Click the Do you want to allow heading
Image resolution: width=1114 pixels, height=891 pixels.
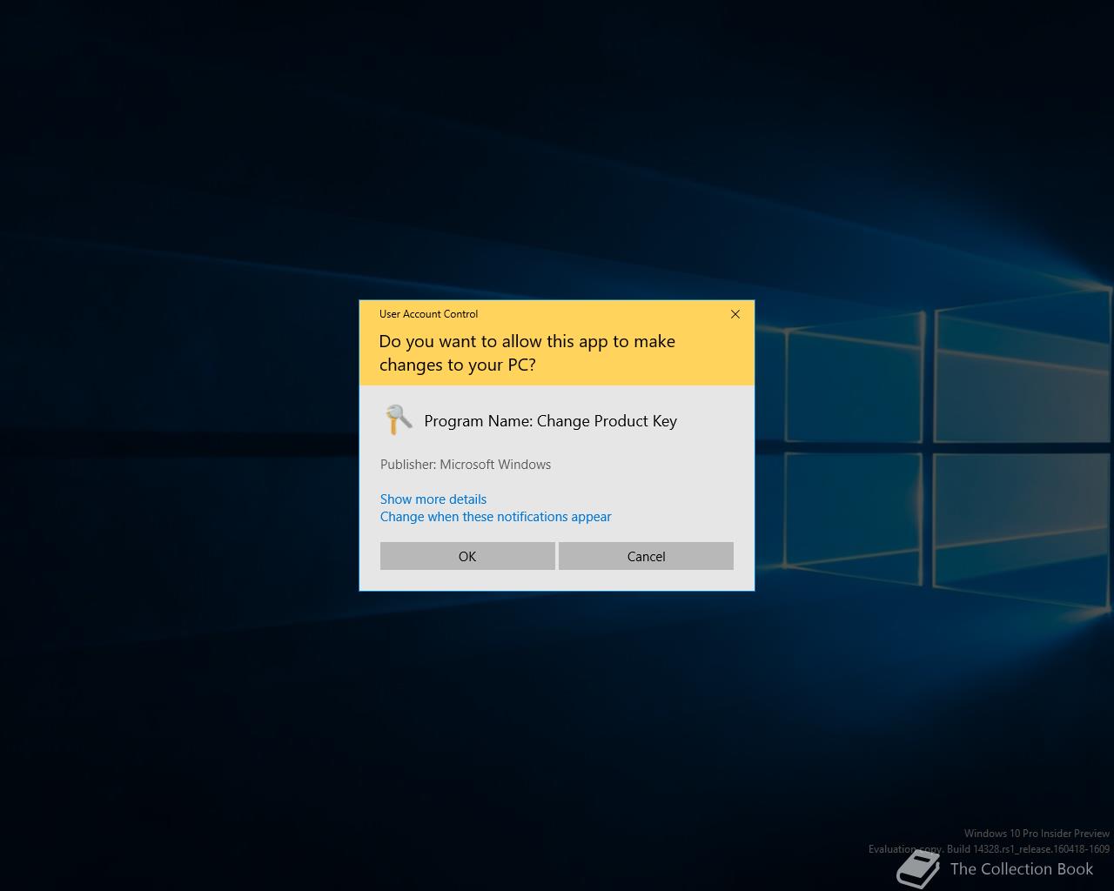(x=527, y=352)
